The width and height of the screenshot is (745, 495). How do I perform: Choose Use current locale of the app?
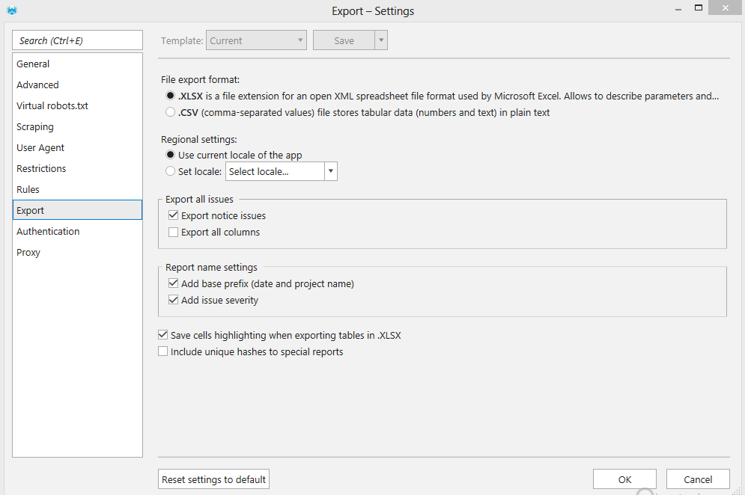(170, 155)
